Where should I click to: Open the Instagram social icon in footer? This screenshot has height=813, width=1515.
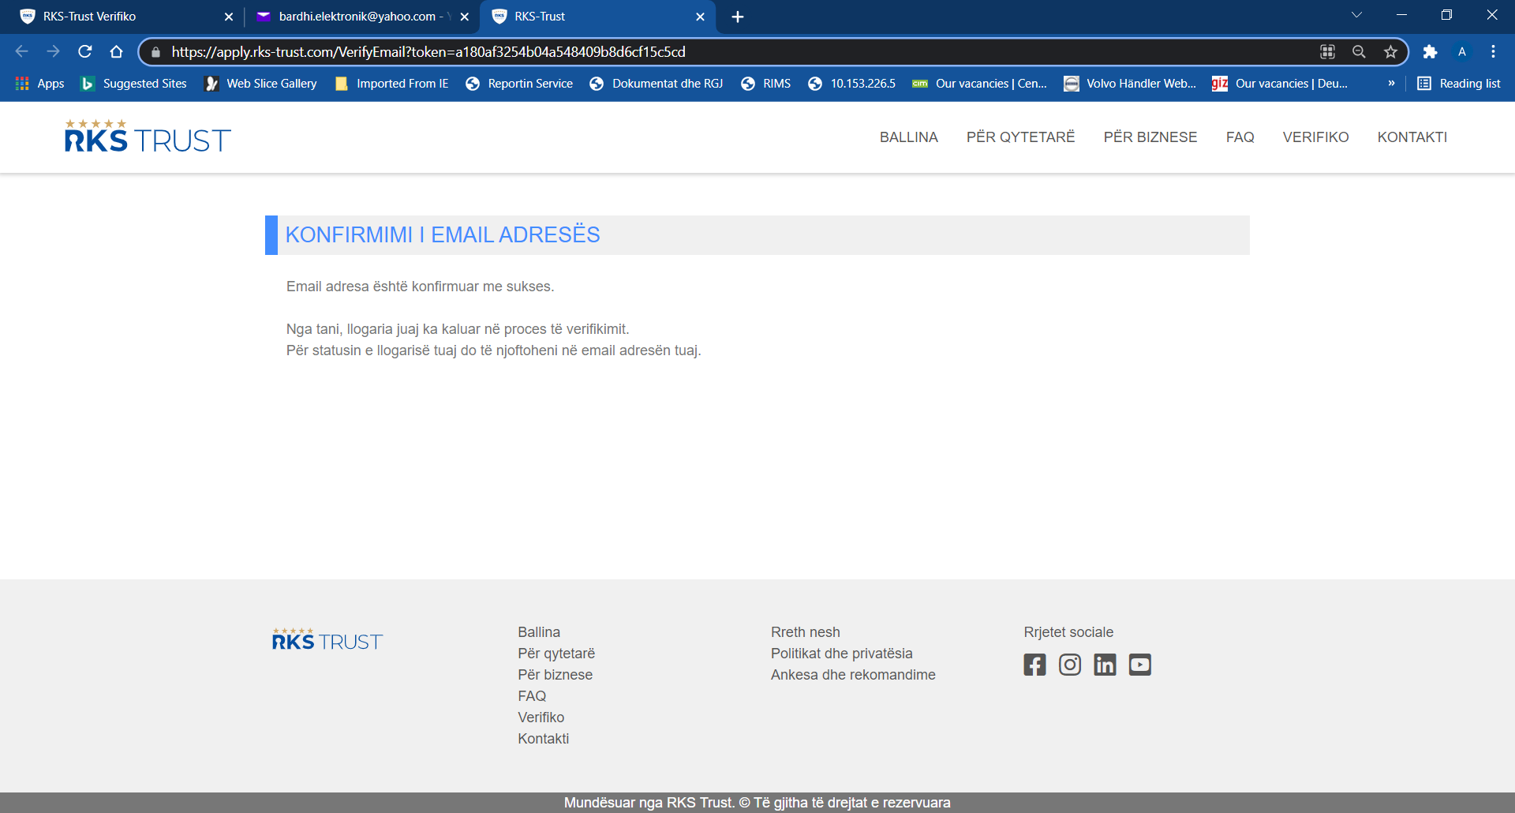pyautogui.click(x=1070, y=665)
